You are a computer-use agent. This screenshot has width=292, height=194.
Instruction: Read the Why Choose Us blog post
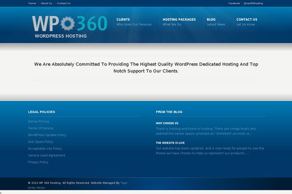click(x=167, y=123)
